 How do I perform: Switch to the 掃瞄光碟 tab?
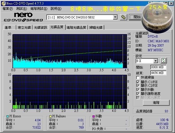[x=96, y=28]
